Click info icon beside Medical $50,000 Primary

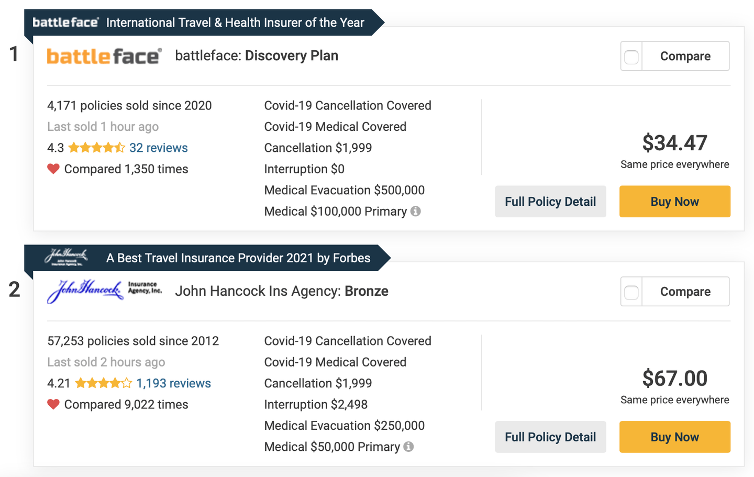pos(409,447)
